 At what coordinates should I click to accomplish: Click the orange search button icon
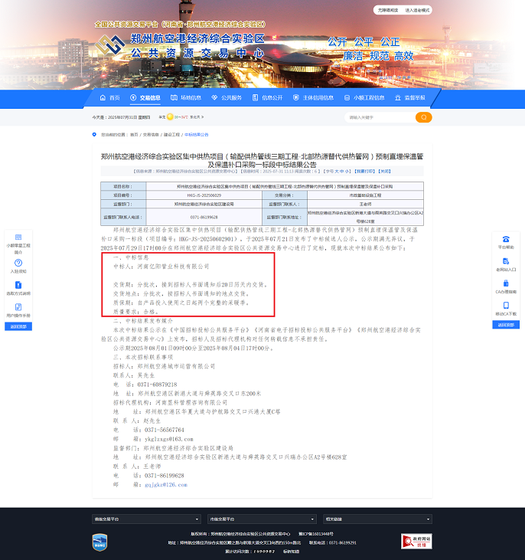tap(423, 117)
